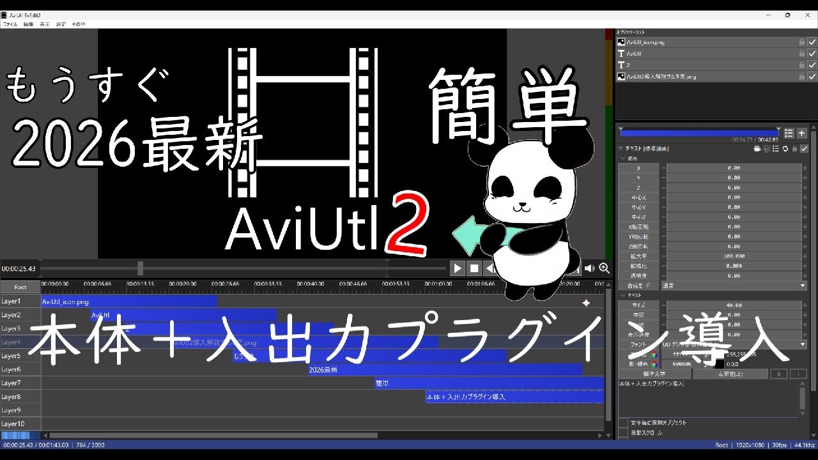Click the Play button under the preview
Image resolution: width=818 pixels, height=460 pixels.
(457, 268)
